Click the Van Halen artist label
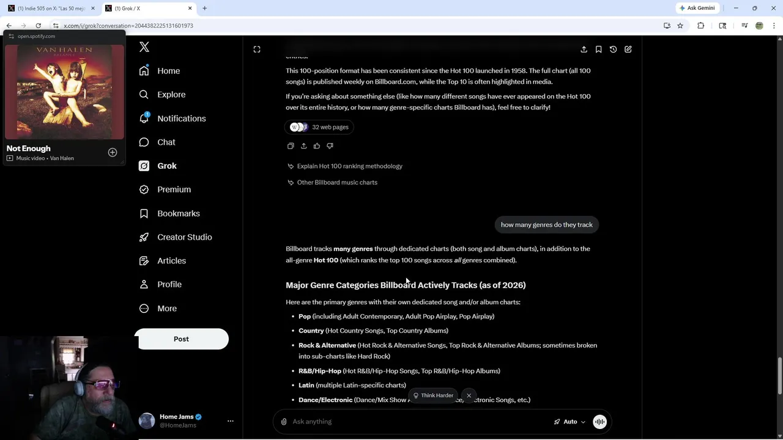Viewport: 783px width, 440px height. [x=62, y=158]
